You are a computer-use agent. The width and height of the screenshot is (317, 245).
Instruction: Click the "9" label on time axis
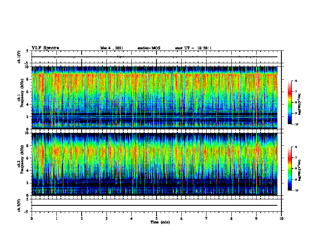coord(256,219)
